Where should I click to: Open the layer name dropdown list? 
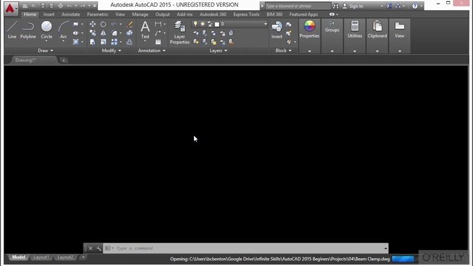click(x=266, y=24)
